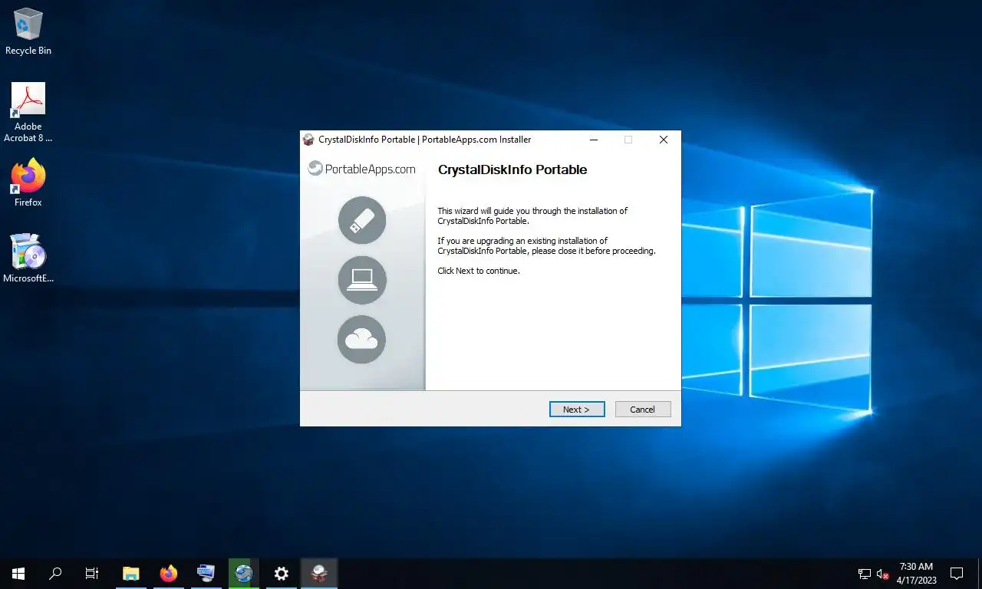The width and height of the screenshot is (982, 589).
Task: Select the Adobe Acrobat 8 shortcut
Action: click(x=28, y=114)
